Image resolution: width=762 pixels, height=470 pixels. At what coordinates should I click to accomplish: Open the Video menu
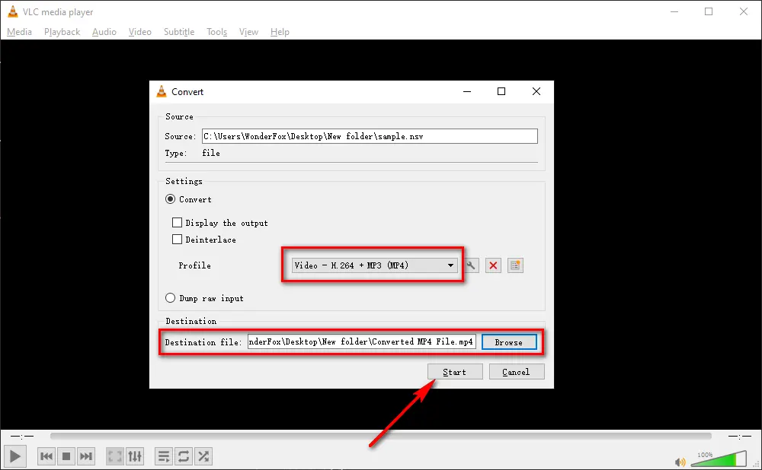pos(140,31)
